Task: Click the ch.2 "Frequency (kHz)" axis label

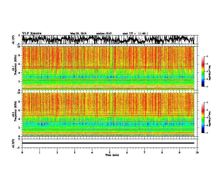Action: (x=15, y=111)
